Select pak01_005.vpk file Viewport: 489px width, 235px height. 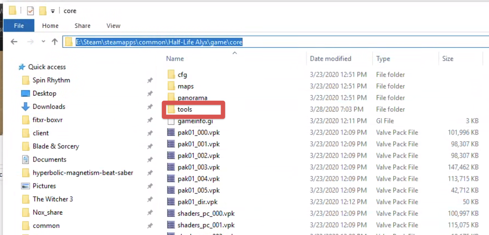[x=199, y=190]
